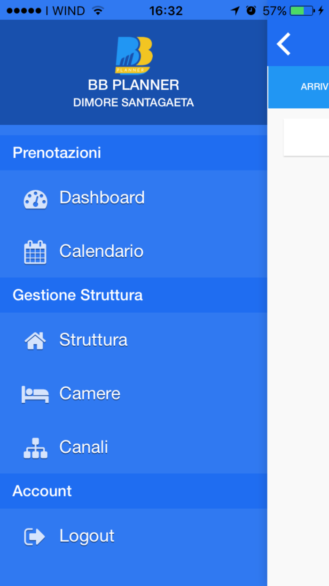The width and height of the screenshot is (329, 586).
Task: Select the Dashboard gauge icon
Action: (34, 199)
